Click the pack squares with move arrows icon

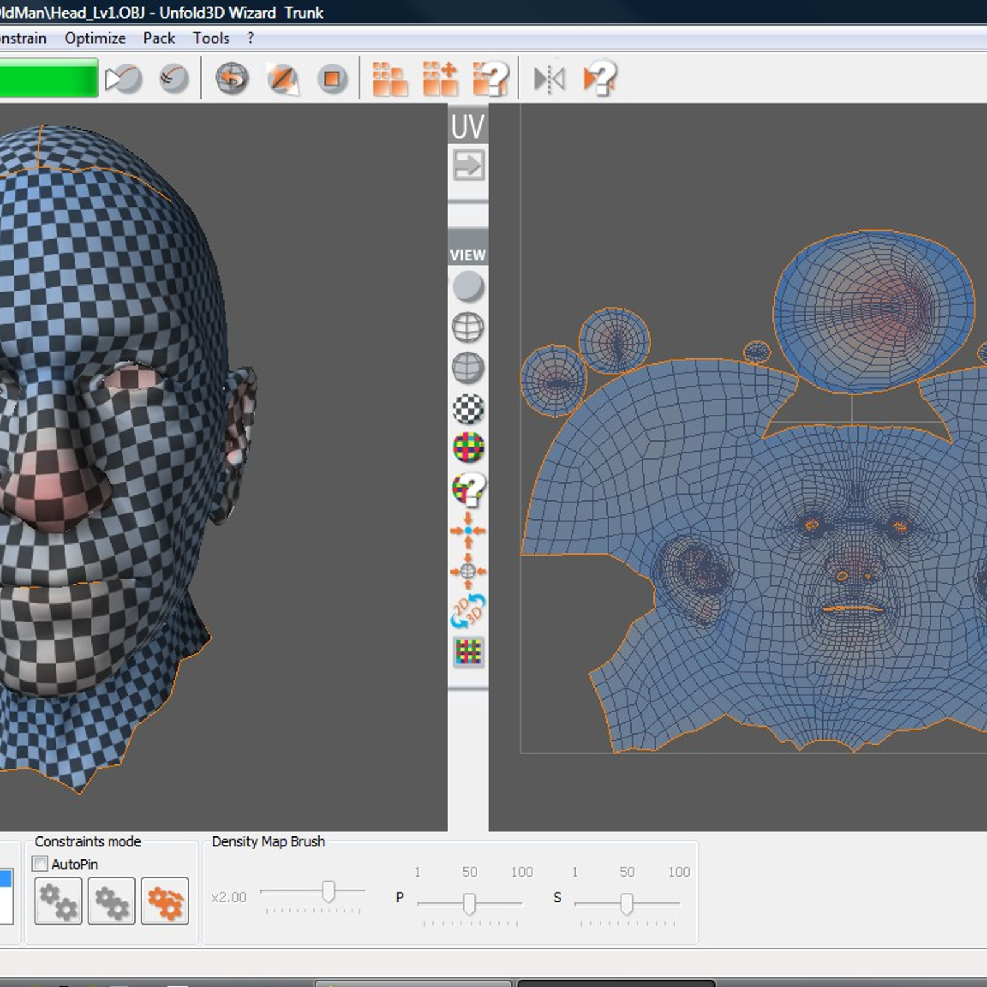click(x=440, y=79)
